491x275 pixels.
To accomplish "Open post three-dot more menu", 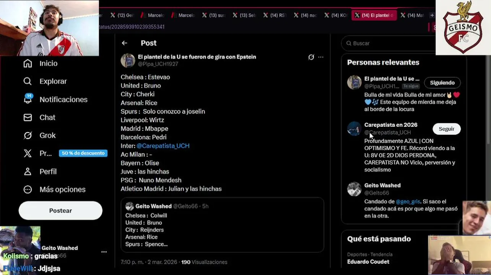I will 321,57.
